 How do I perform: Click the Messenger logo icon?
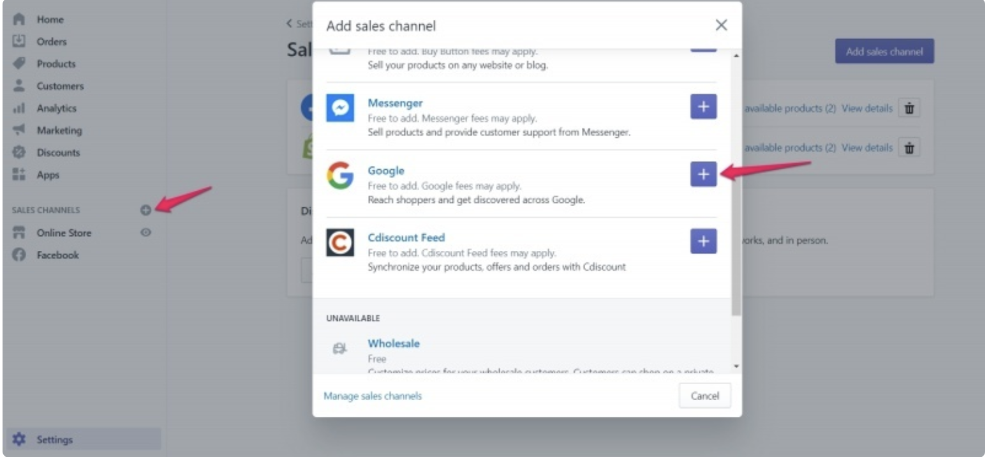pos(340,108)
